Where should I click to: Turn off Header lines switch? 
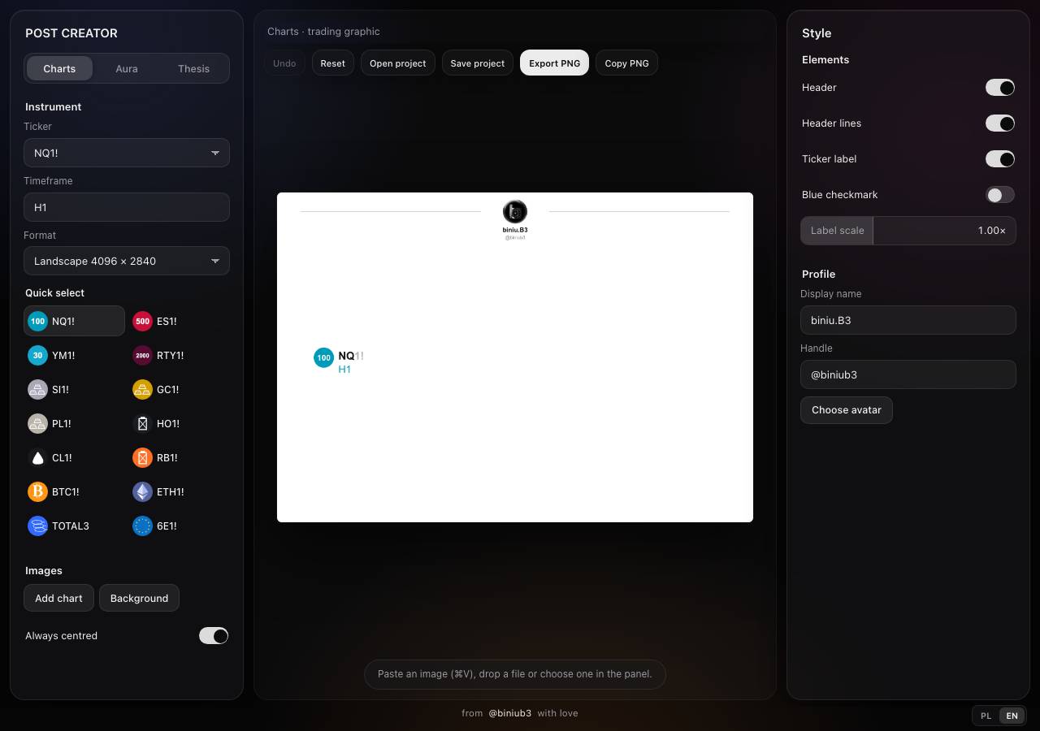1000,123
